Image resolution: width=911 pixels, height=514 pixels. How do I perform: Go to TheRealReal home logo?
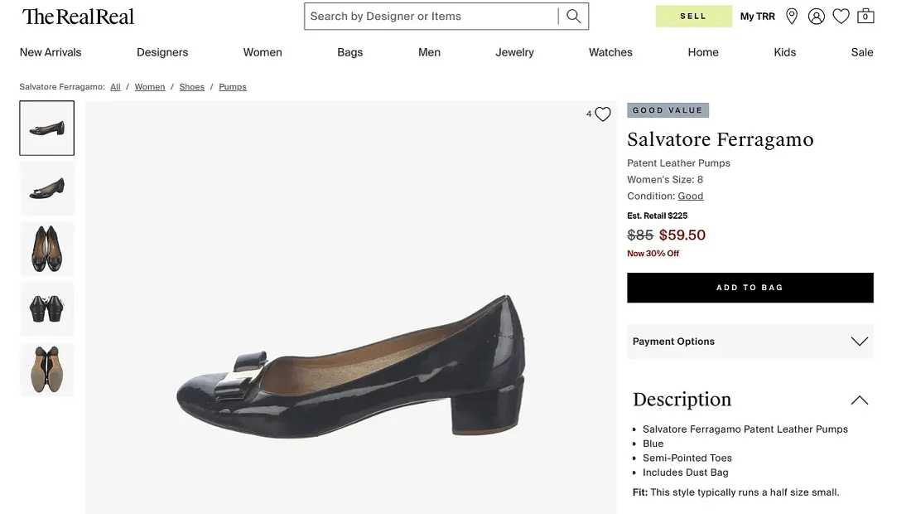[x=78, y=17]
